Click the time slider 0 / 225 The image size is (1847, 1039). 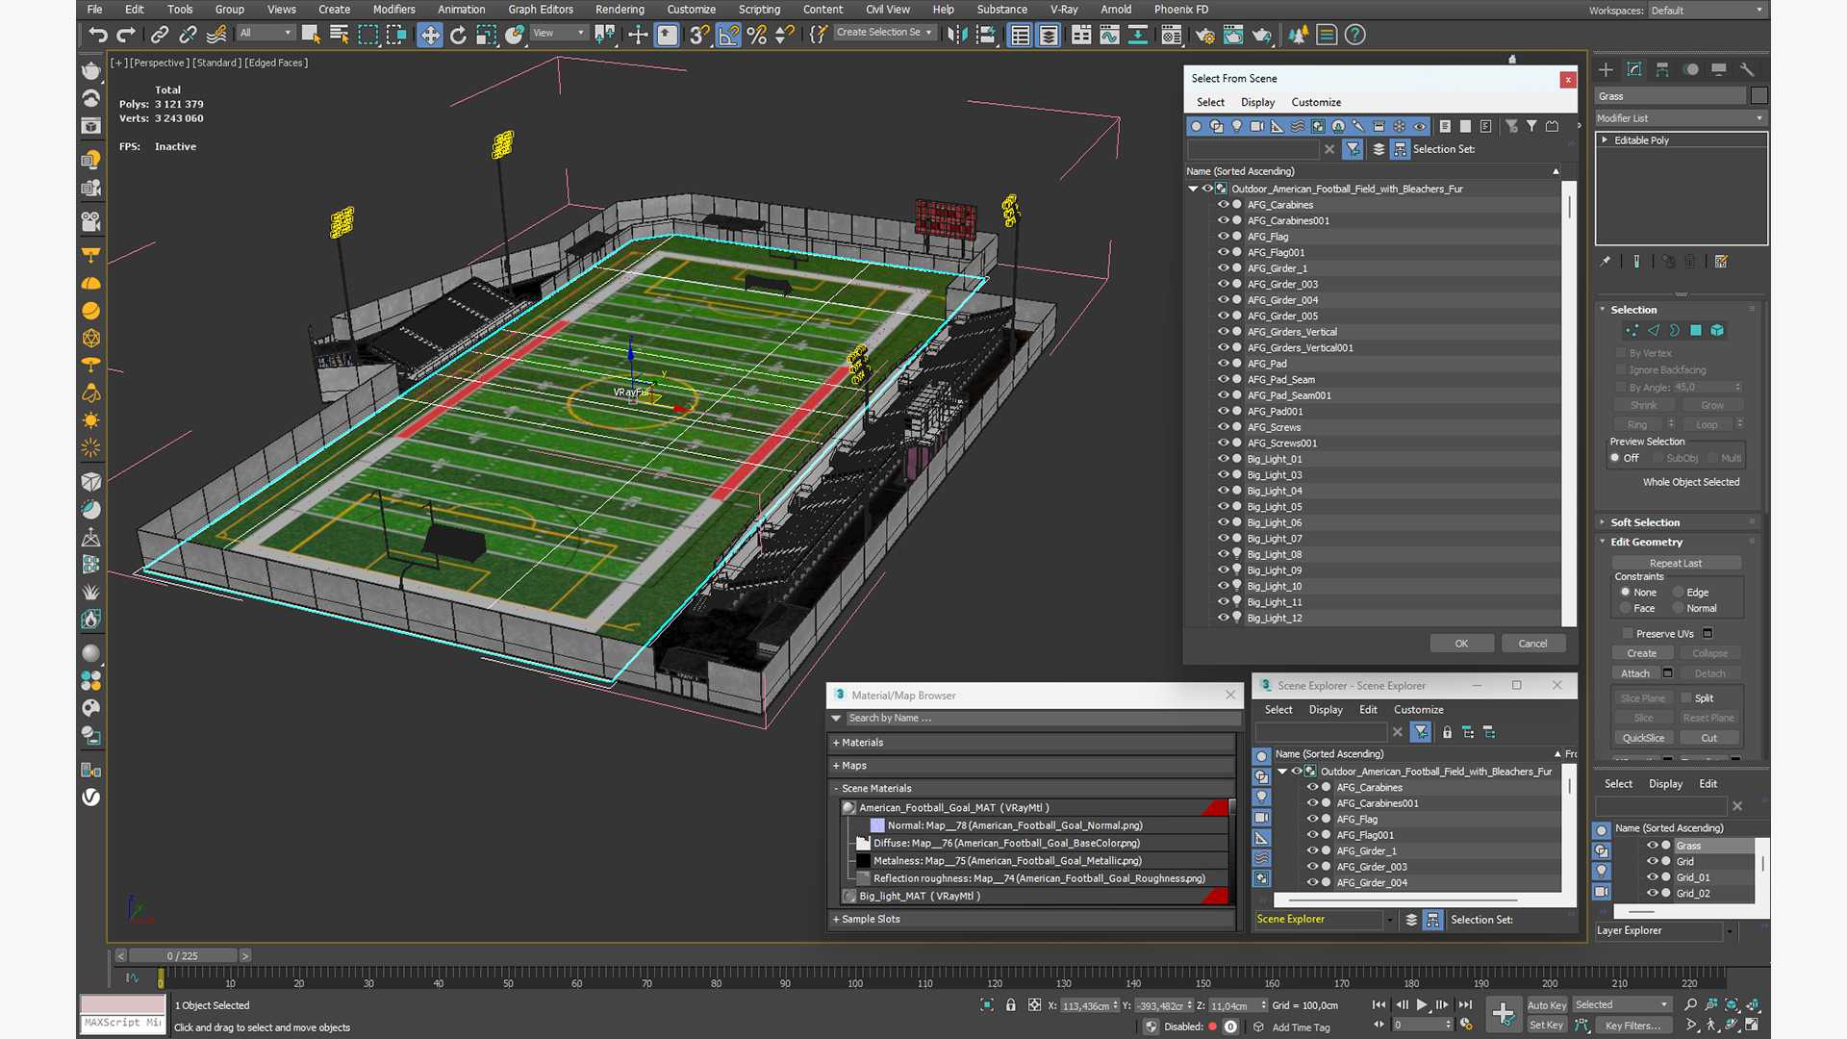click(x=183, y=955)
